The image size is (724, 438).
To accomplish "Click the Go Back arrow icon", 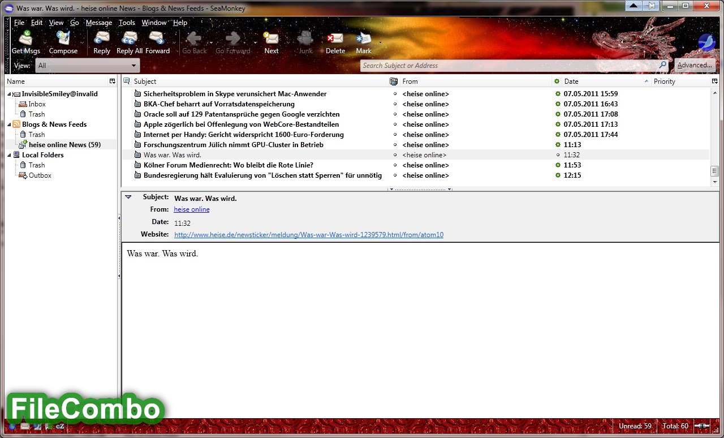I will point(195,38).
